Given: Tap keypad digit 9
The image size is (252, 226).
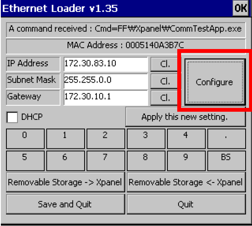Looking at the screenshot, I should pyautogui.click(x=186, y=161).
